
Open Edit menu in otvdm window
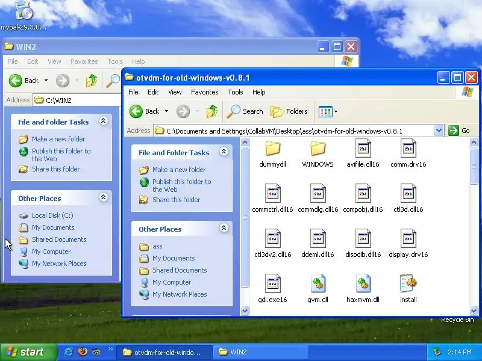click(x=153, y=92)
